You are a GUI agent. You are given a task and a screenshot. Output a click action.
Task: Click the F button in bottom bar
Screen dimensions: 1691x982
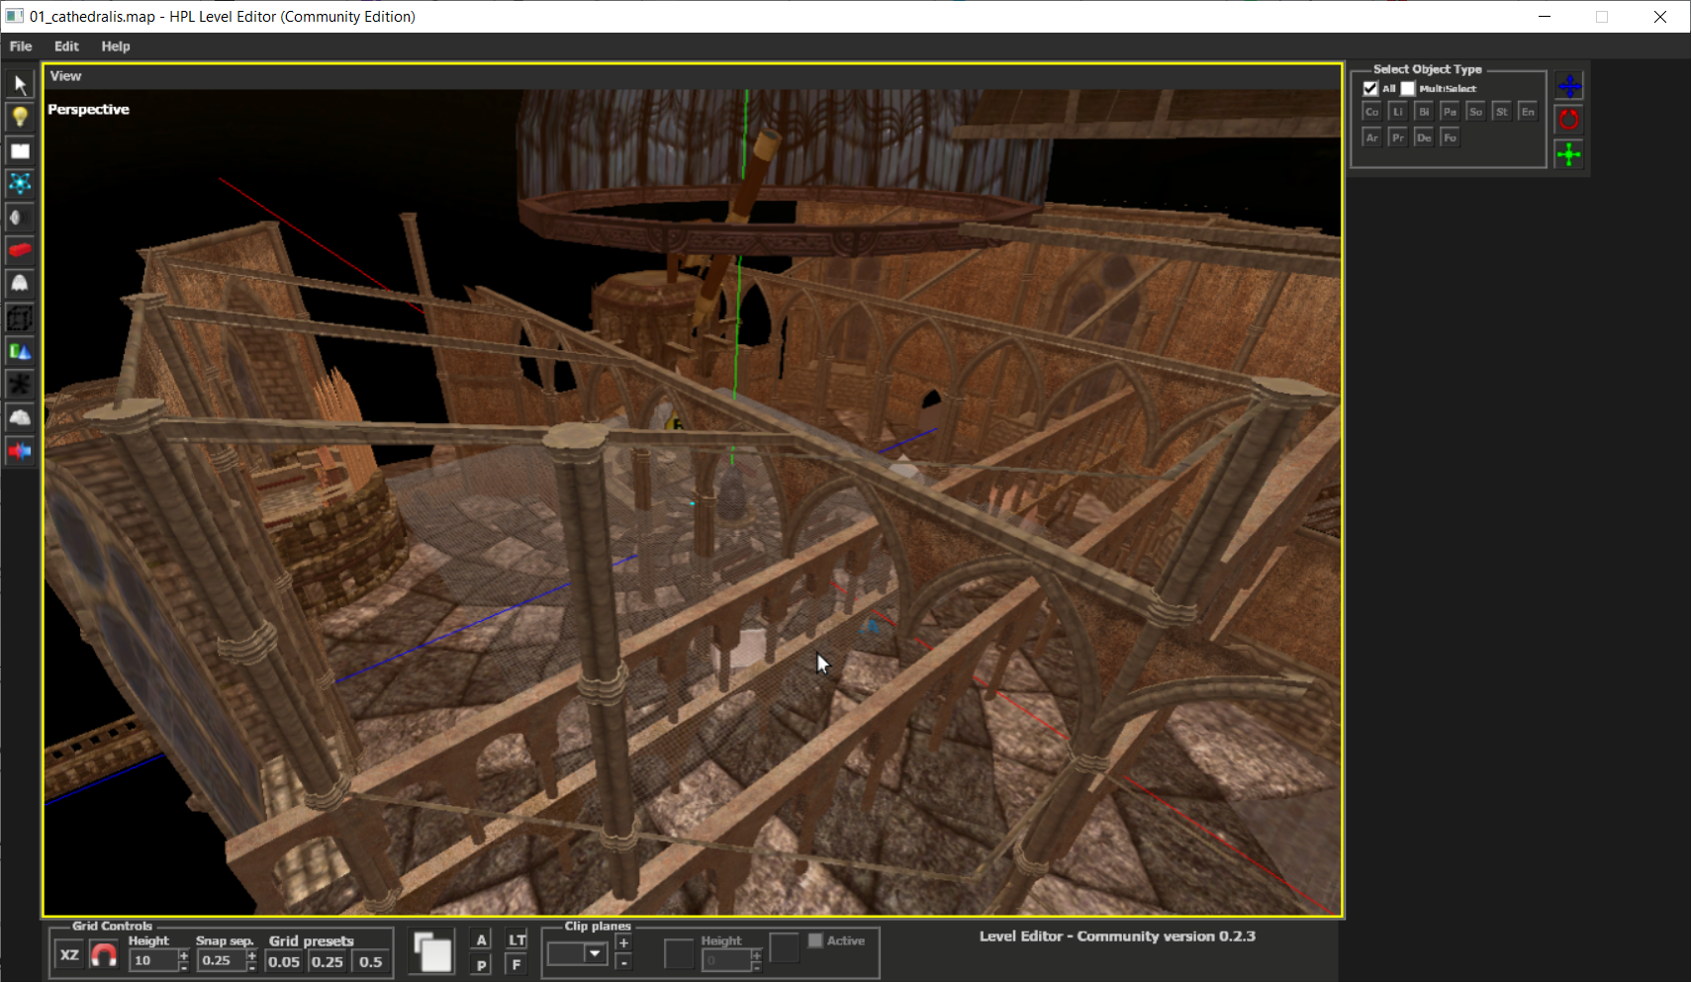[x=517, y=964]
